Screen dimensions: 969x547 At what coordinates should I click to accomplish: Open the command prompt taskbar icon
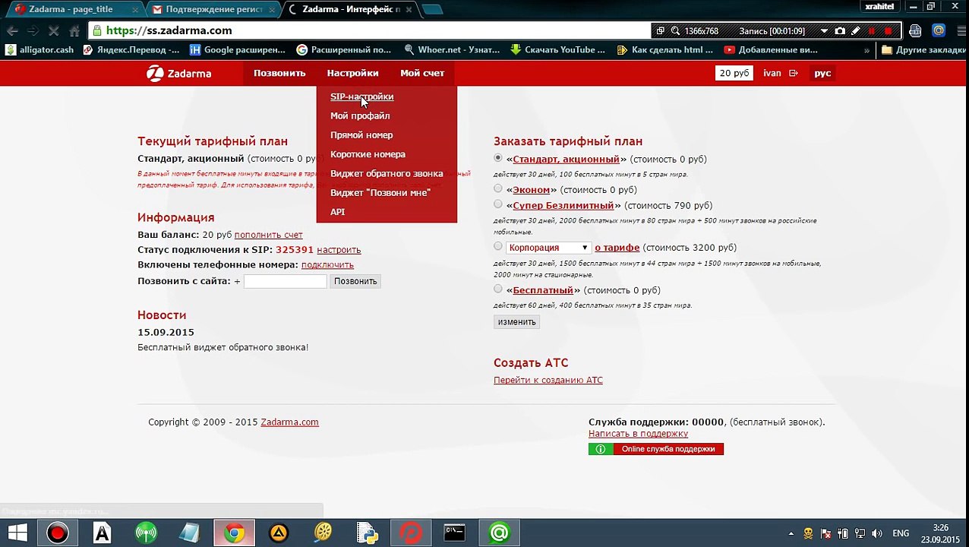[x=455, y=533]
